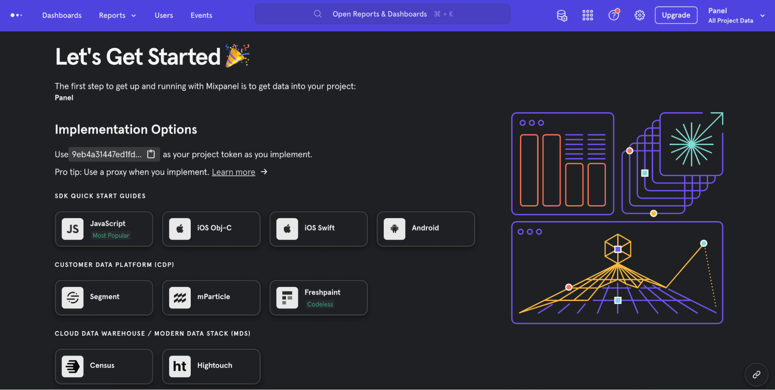Screen dimensions: 775x390
Task: Click the Apple icon on iOS Swift
Action: (x=287, y=229)
